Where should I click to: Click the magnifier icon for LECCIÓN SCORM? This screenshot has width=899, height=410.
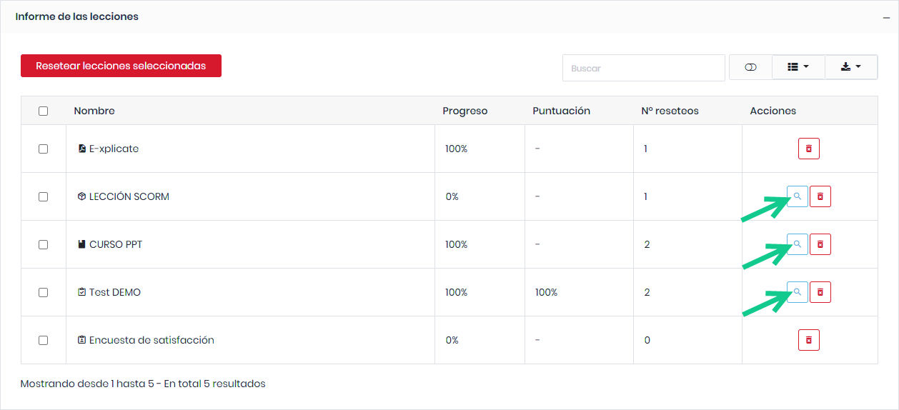point(798,196)
